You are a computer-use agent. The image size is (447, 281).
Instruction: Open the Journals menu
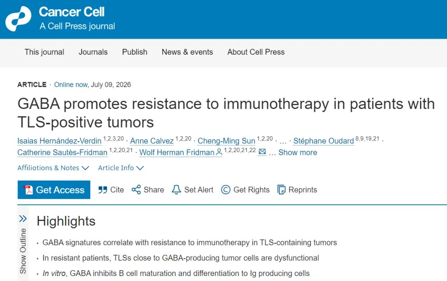point(93,52)
